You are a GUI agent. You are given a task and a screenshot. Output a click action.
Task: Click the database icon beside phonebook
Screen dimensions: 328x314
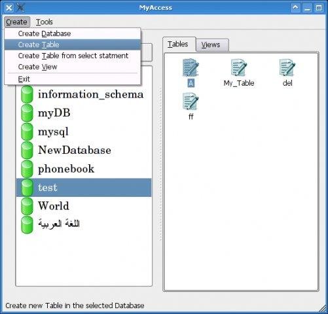point(27,169)
